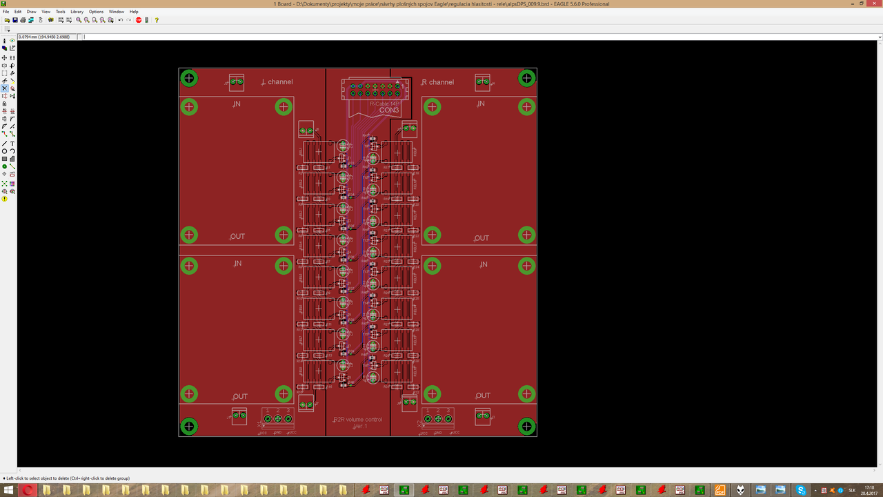Pick the Cut (scissors) tool
This screenshot has width=883, height=497.
[x=5, y=81]
